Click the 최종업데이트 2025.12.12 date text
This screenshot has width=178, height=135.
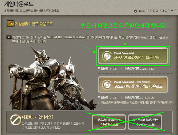pos(139,68)
